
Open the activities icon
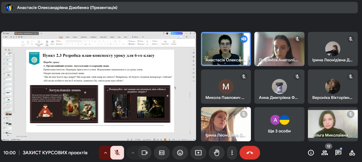352,153
